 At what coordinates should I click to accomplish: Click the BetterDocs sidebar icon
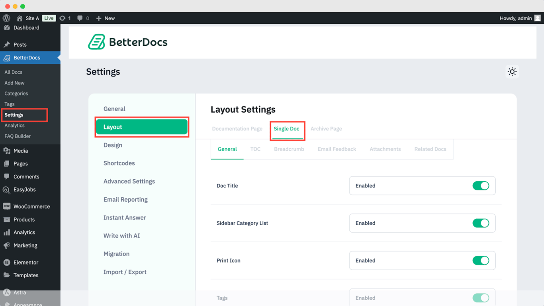[x=7, y=58]
